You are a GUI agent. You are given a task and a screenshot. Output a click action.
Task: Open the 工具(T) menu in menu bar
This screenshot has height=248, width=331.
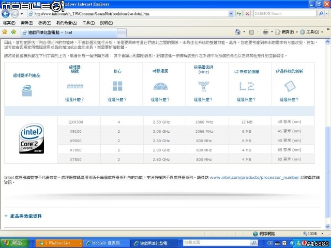88,23
